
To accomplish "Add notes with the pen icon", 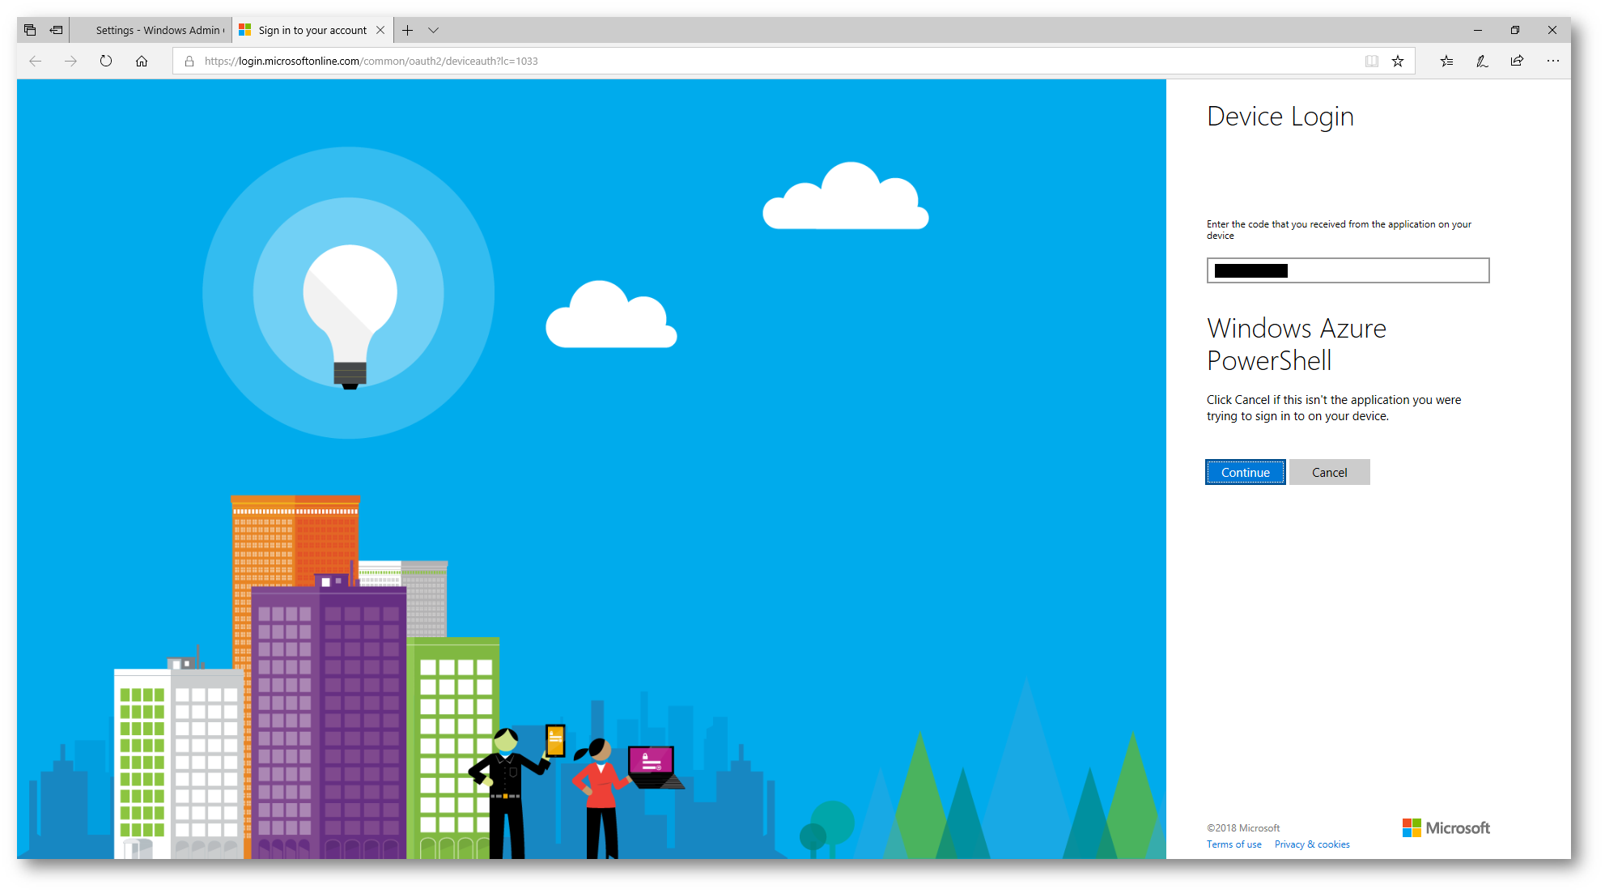I will click(1482, 61).
